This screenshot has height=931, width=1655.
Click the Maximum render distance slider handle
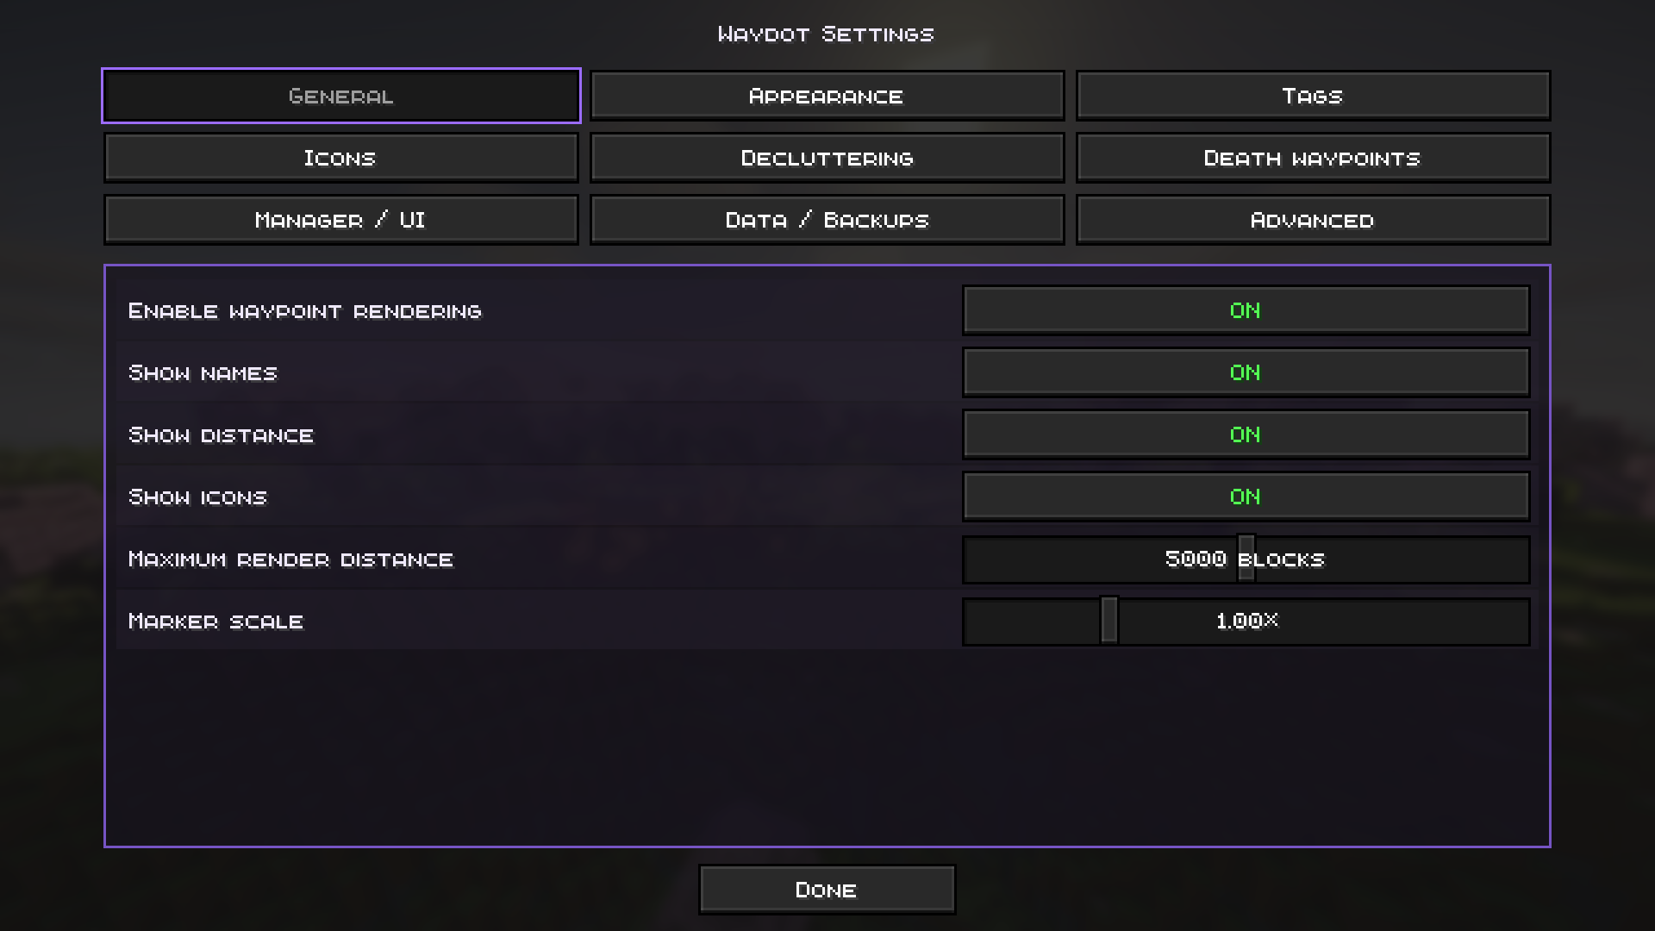click(1246, 559)
